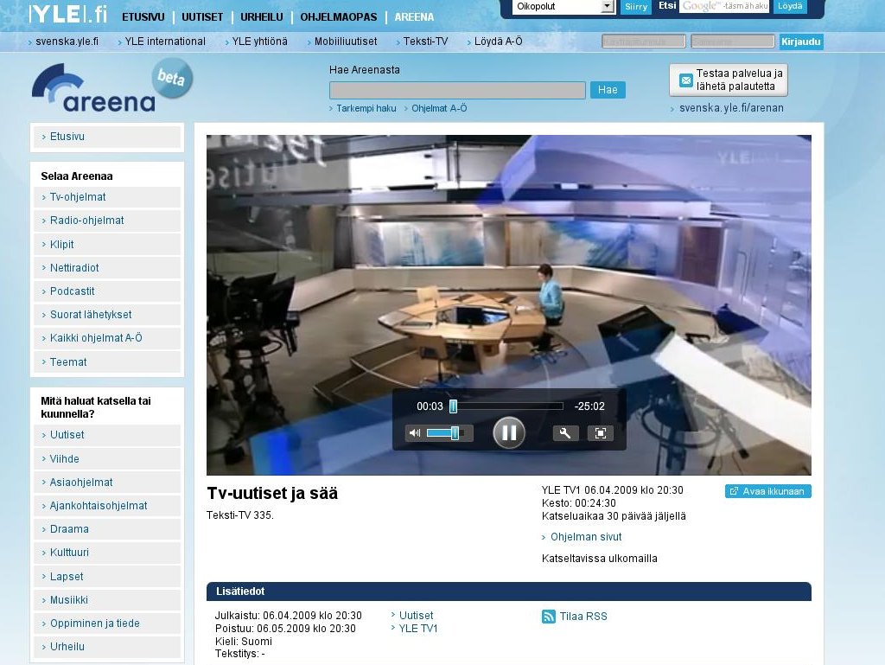Focus the username login field

(644, 42)
